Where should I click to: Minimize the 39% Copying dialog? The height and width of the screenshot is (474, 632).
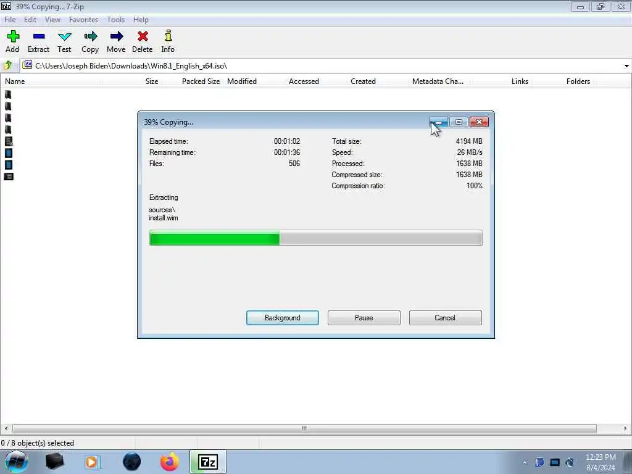(x=439, y=122)
